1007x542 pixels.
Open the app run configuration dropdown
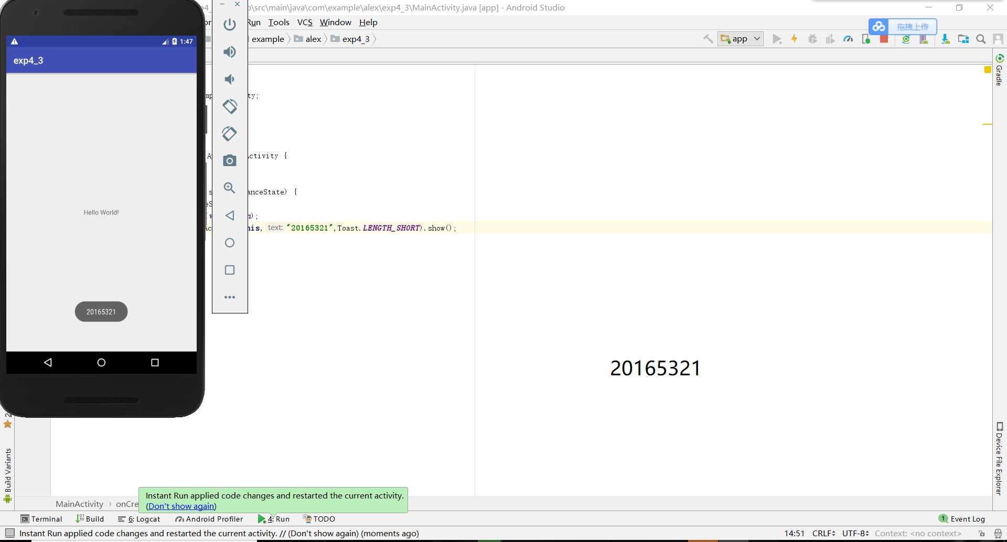741,39
